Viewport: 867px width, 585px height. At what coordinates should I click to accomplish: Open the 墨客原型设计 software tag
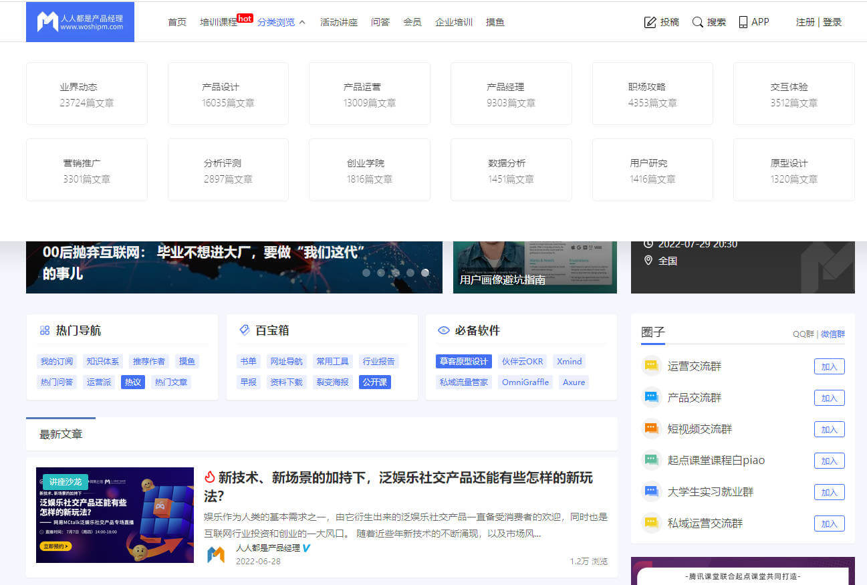463,361
